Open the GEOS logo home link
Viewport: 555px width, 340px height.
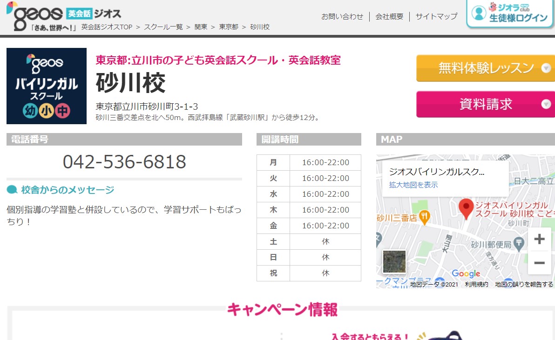point(64,16)
